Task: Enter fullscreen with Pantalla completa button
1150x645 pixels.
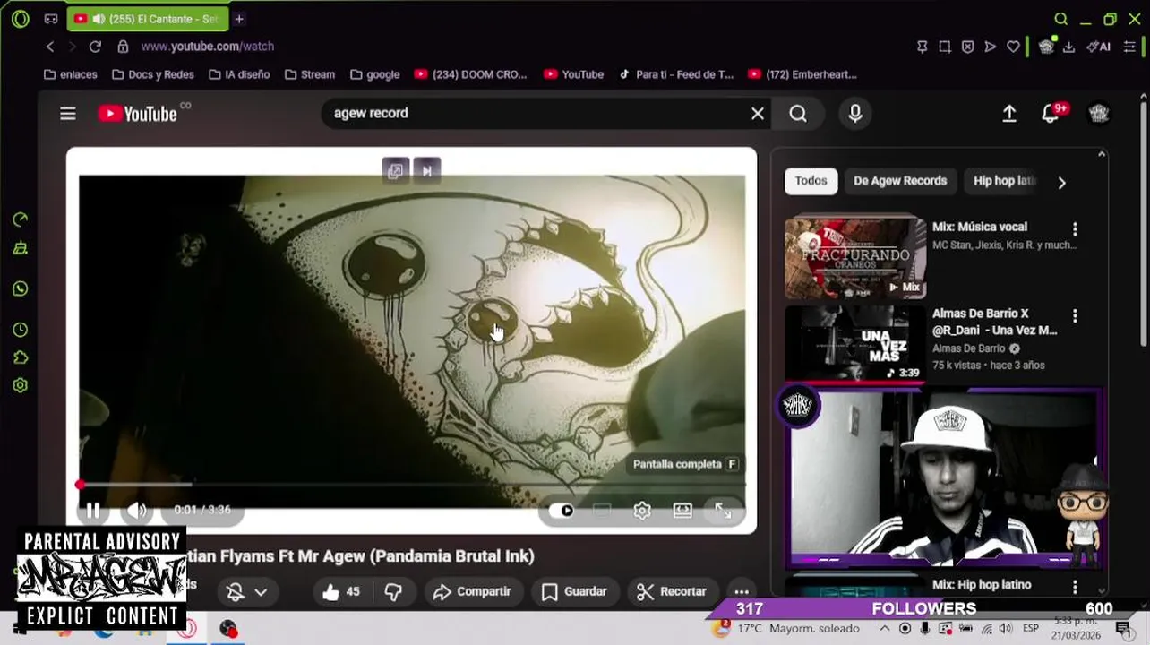Action: (723, 511)
